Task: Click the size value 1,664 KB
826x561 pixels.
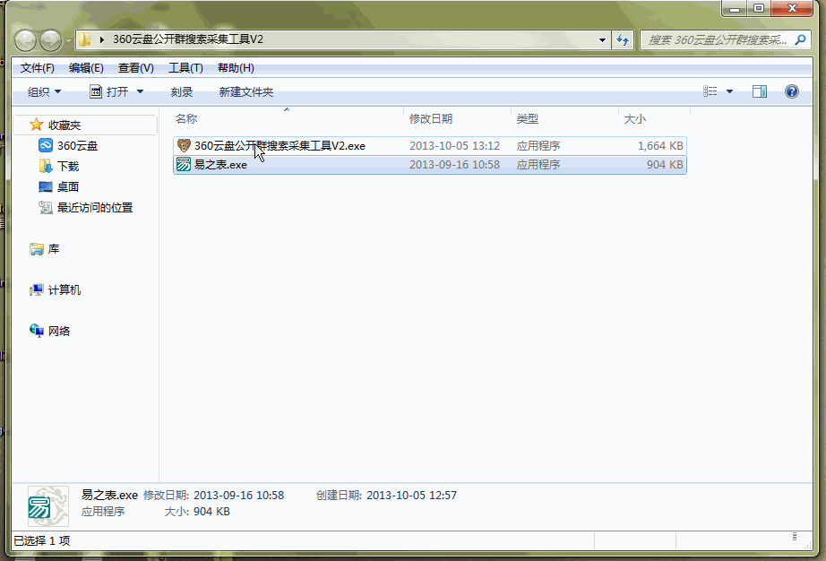Action: coord(660,146)
